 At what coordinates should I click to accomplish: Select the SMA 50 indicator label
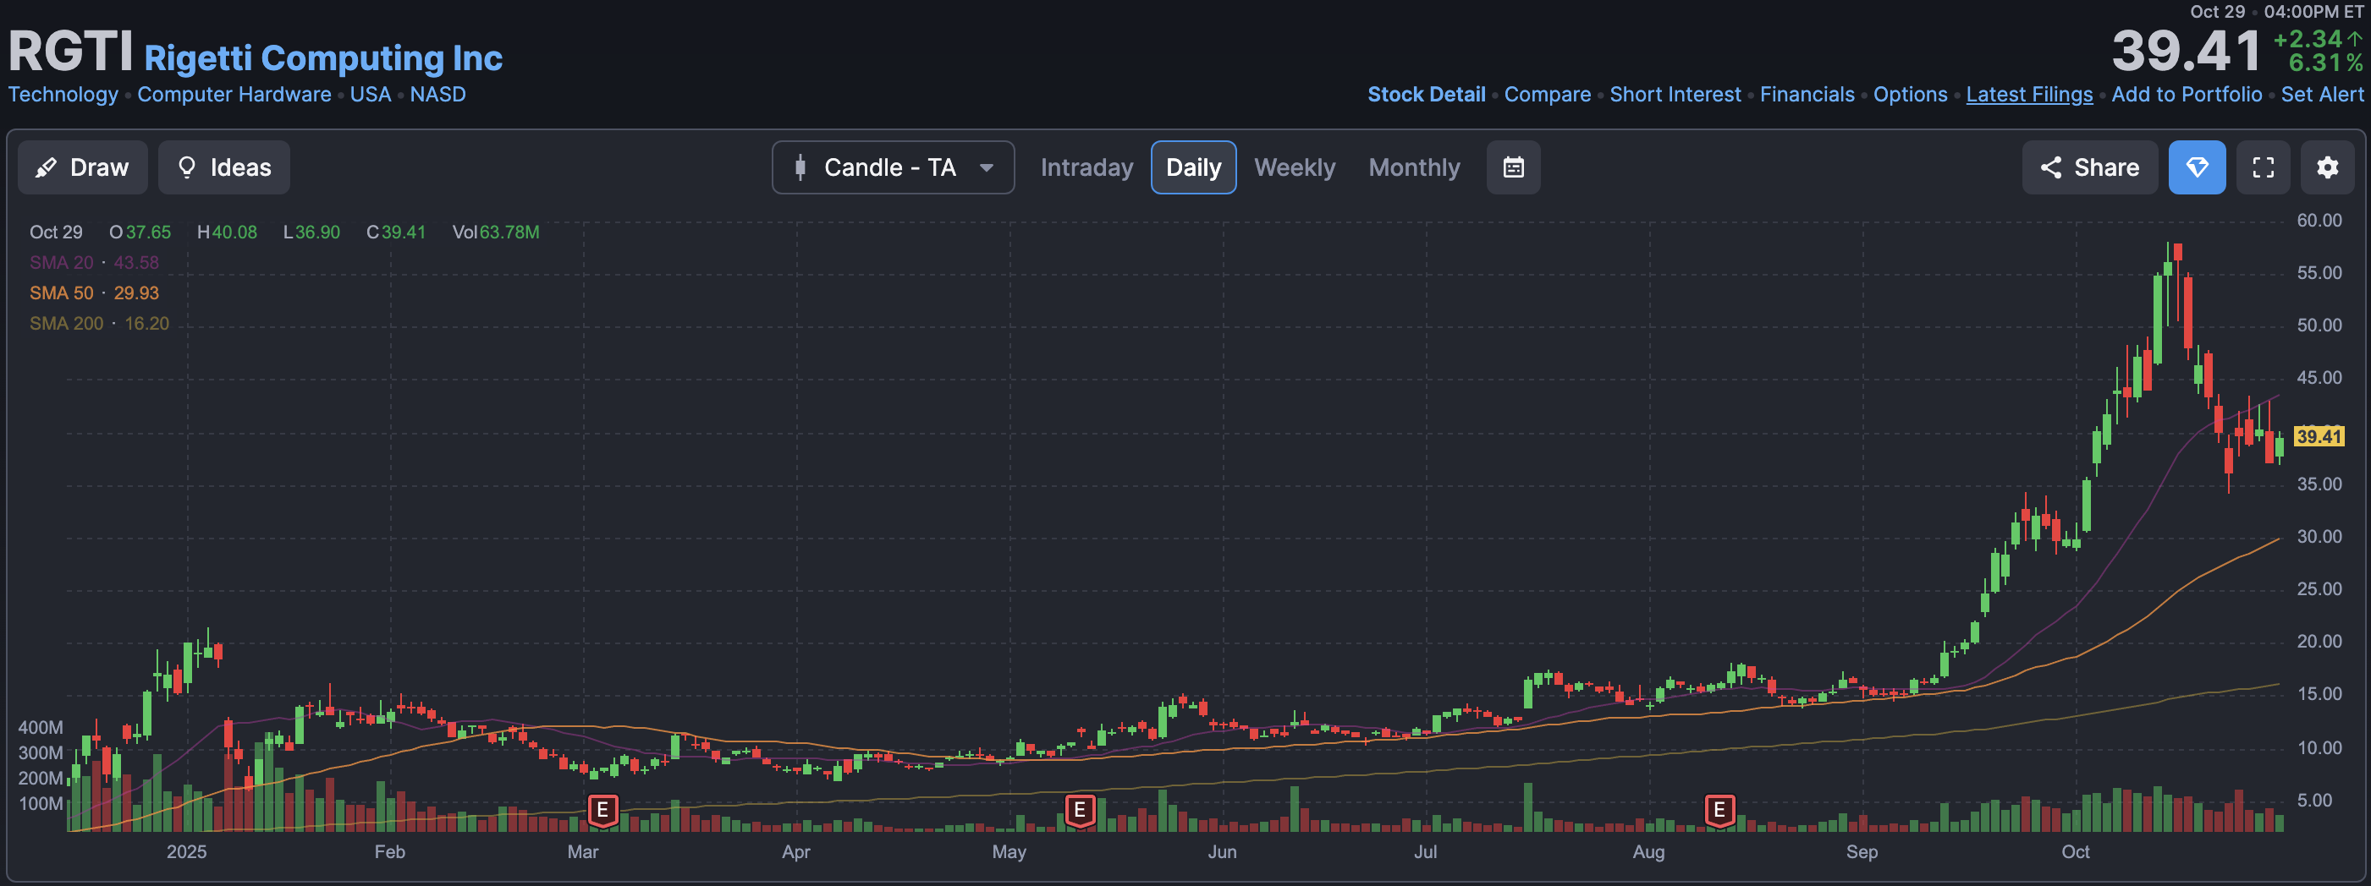point(61,293)
